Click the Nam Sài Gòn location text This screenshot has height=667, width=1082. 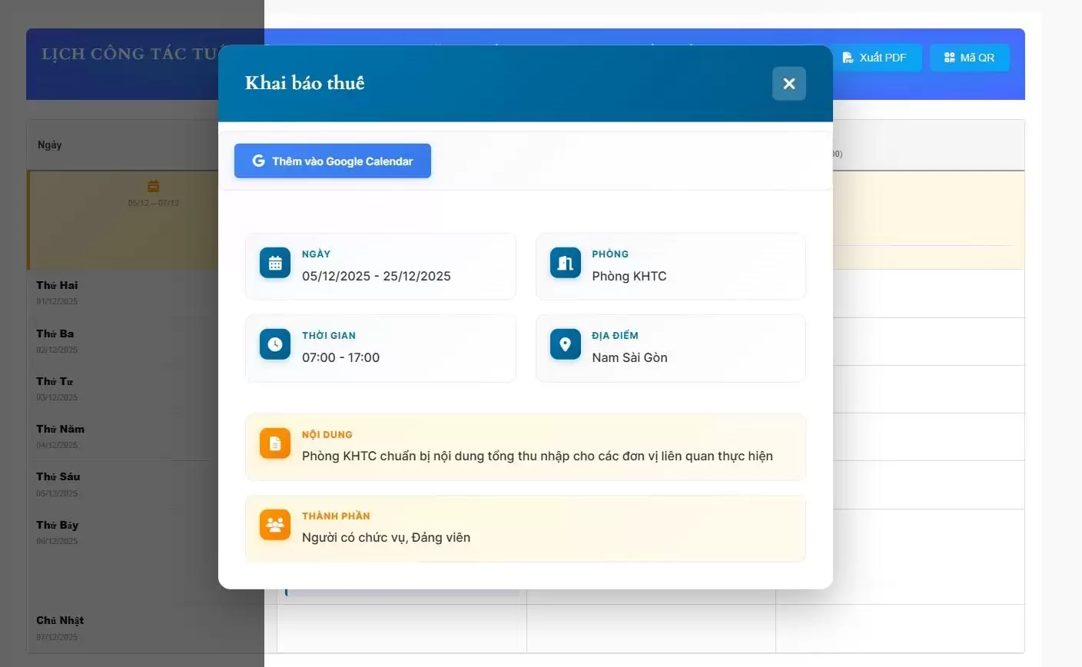click(629, 358)
